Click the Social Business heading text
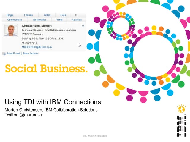Screen dimensions: 190x142 tap(46, 69)
